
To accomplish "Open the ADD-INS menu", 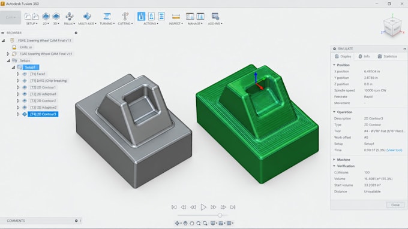I will 215,23.
